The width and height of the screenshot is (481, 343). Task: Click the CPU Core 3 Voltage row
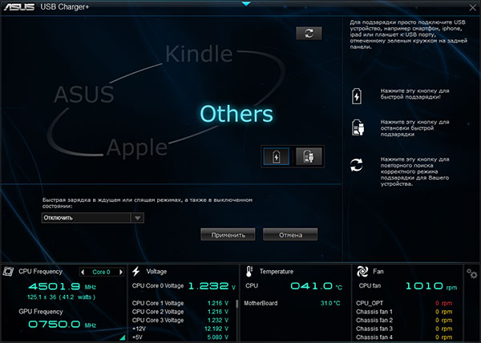point(180,320)
